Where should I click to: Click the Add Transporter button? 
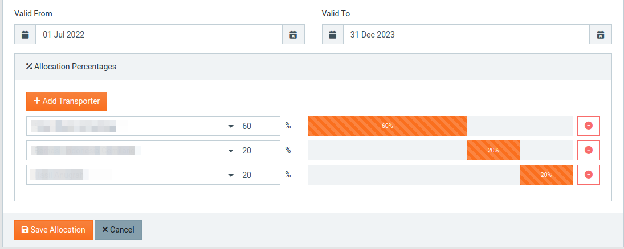(67, 101)
